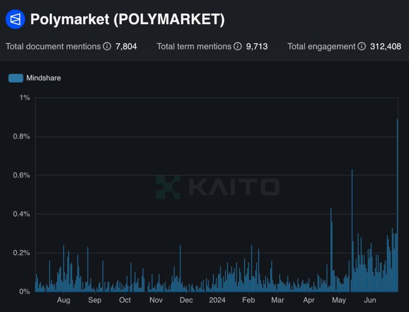Click the 312,408 engagement value

386,46
